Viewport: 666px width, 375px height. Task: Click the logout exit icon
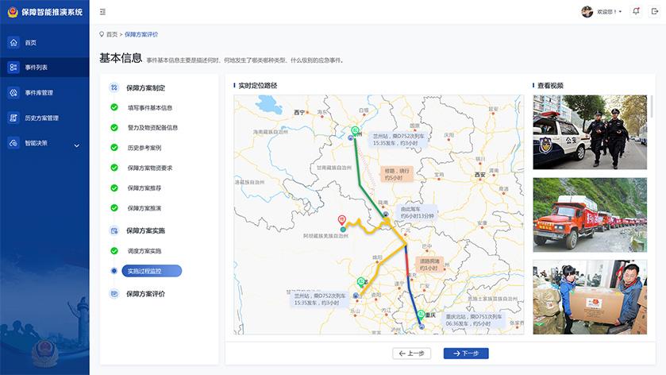point(655,11)
